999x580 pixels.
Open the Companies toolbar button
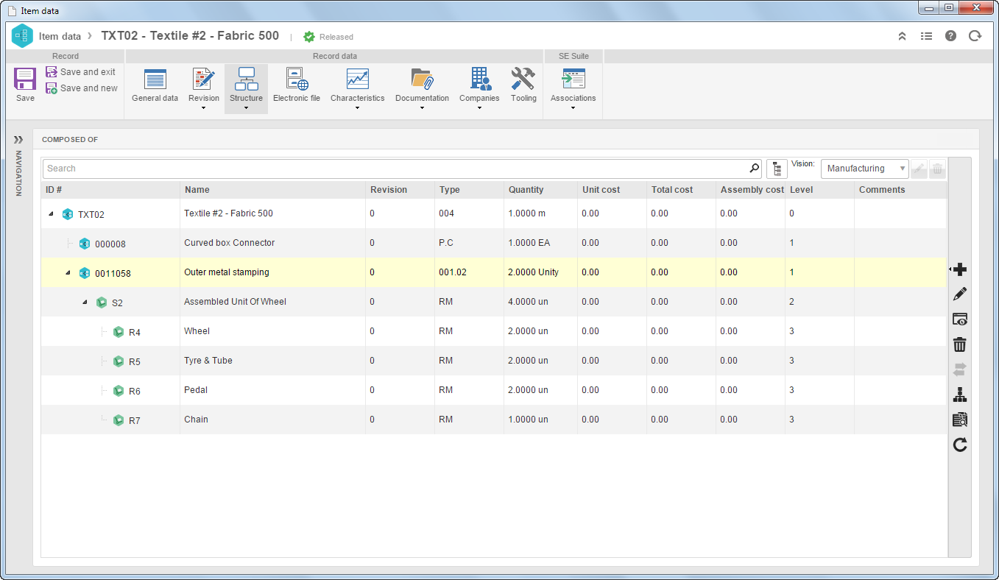coord(479,85)
